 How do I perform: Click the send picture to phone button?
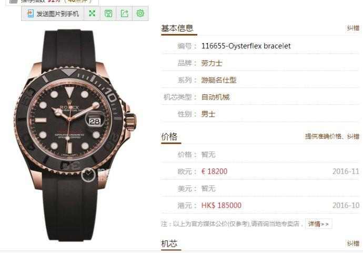pyautogui.click(x=53, y=14)
